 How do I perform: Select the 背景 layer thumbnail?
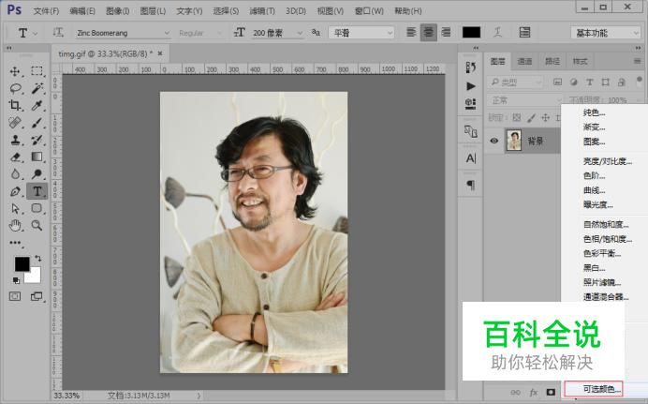coord(514,141)
